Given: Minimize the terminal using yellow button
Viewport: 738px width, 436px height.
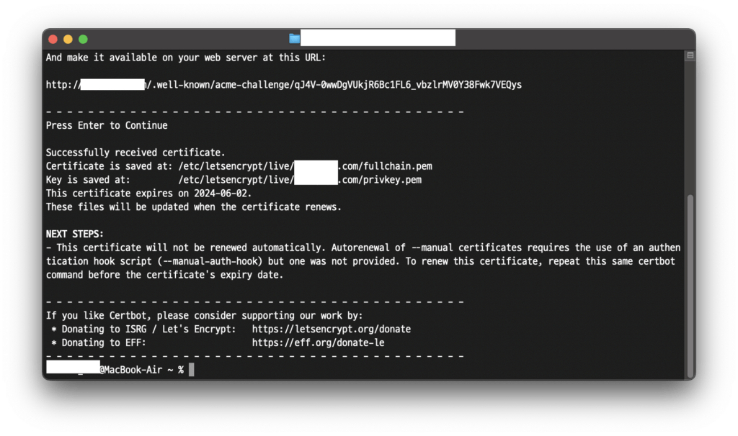Looking at the screenshot, I should pyautogui.click(x=68, y=39).
